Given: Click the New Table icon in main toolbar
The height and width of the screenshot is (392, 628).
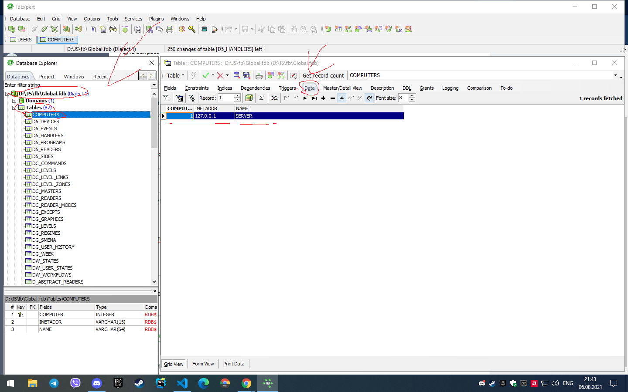Looking at the screenshot, I should coord(338,29).
